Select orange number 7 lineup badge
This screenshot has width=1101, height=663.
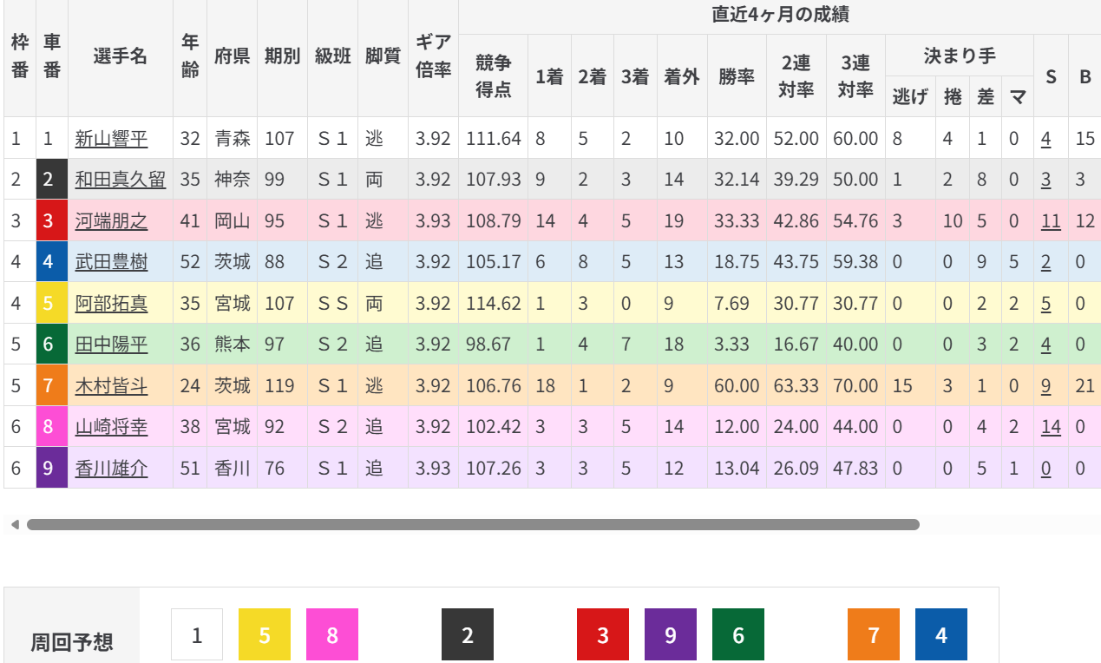(x=874, y=635)
